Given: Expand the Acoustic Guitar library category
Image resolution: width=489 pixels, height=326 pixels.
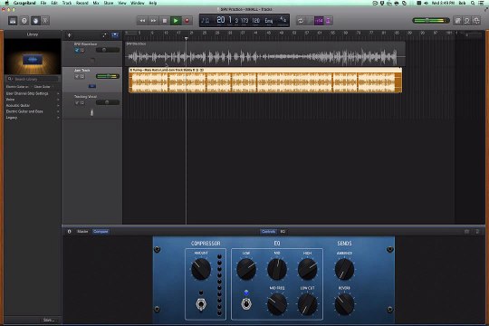Looking at the screenshot, I should tap(33, 105).
